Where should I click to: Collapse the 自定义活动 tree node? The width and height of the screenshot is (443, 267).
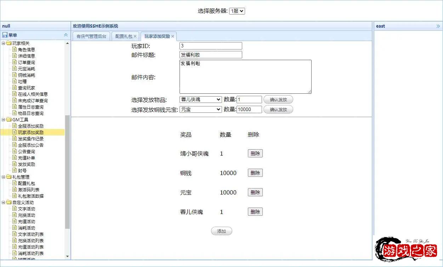click(x=4, y=202)
